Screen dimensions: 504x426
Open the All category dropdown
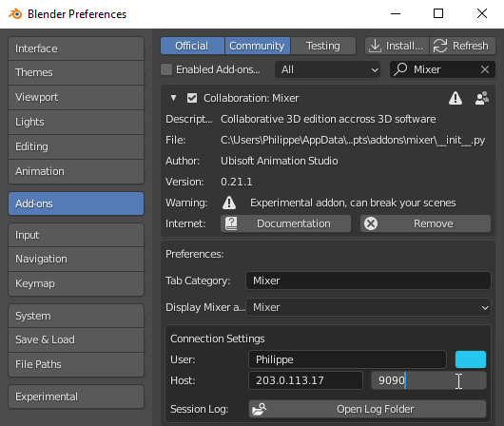click(327, 69)
